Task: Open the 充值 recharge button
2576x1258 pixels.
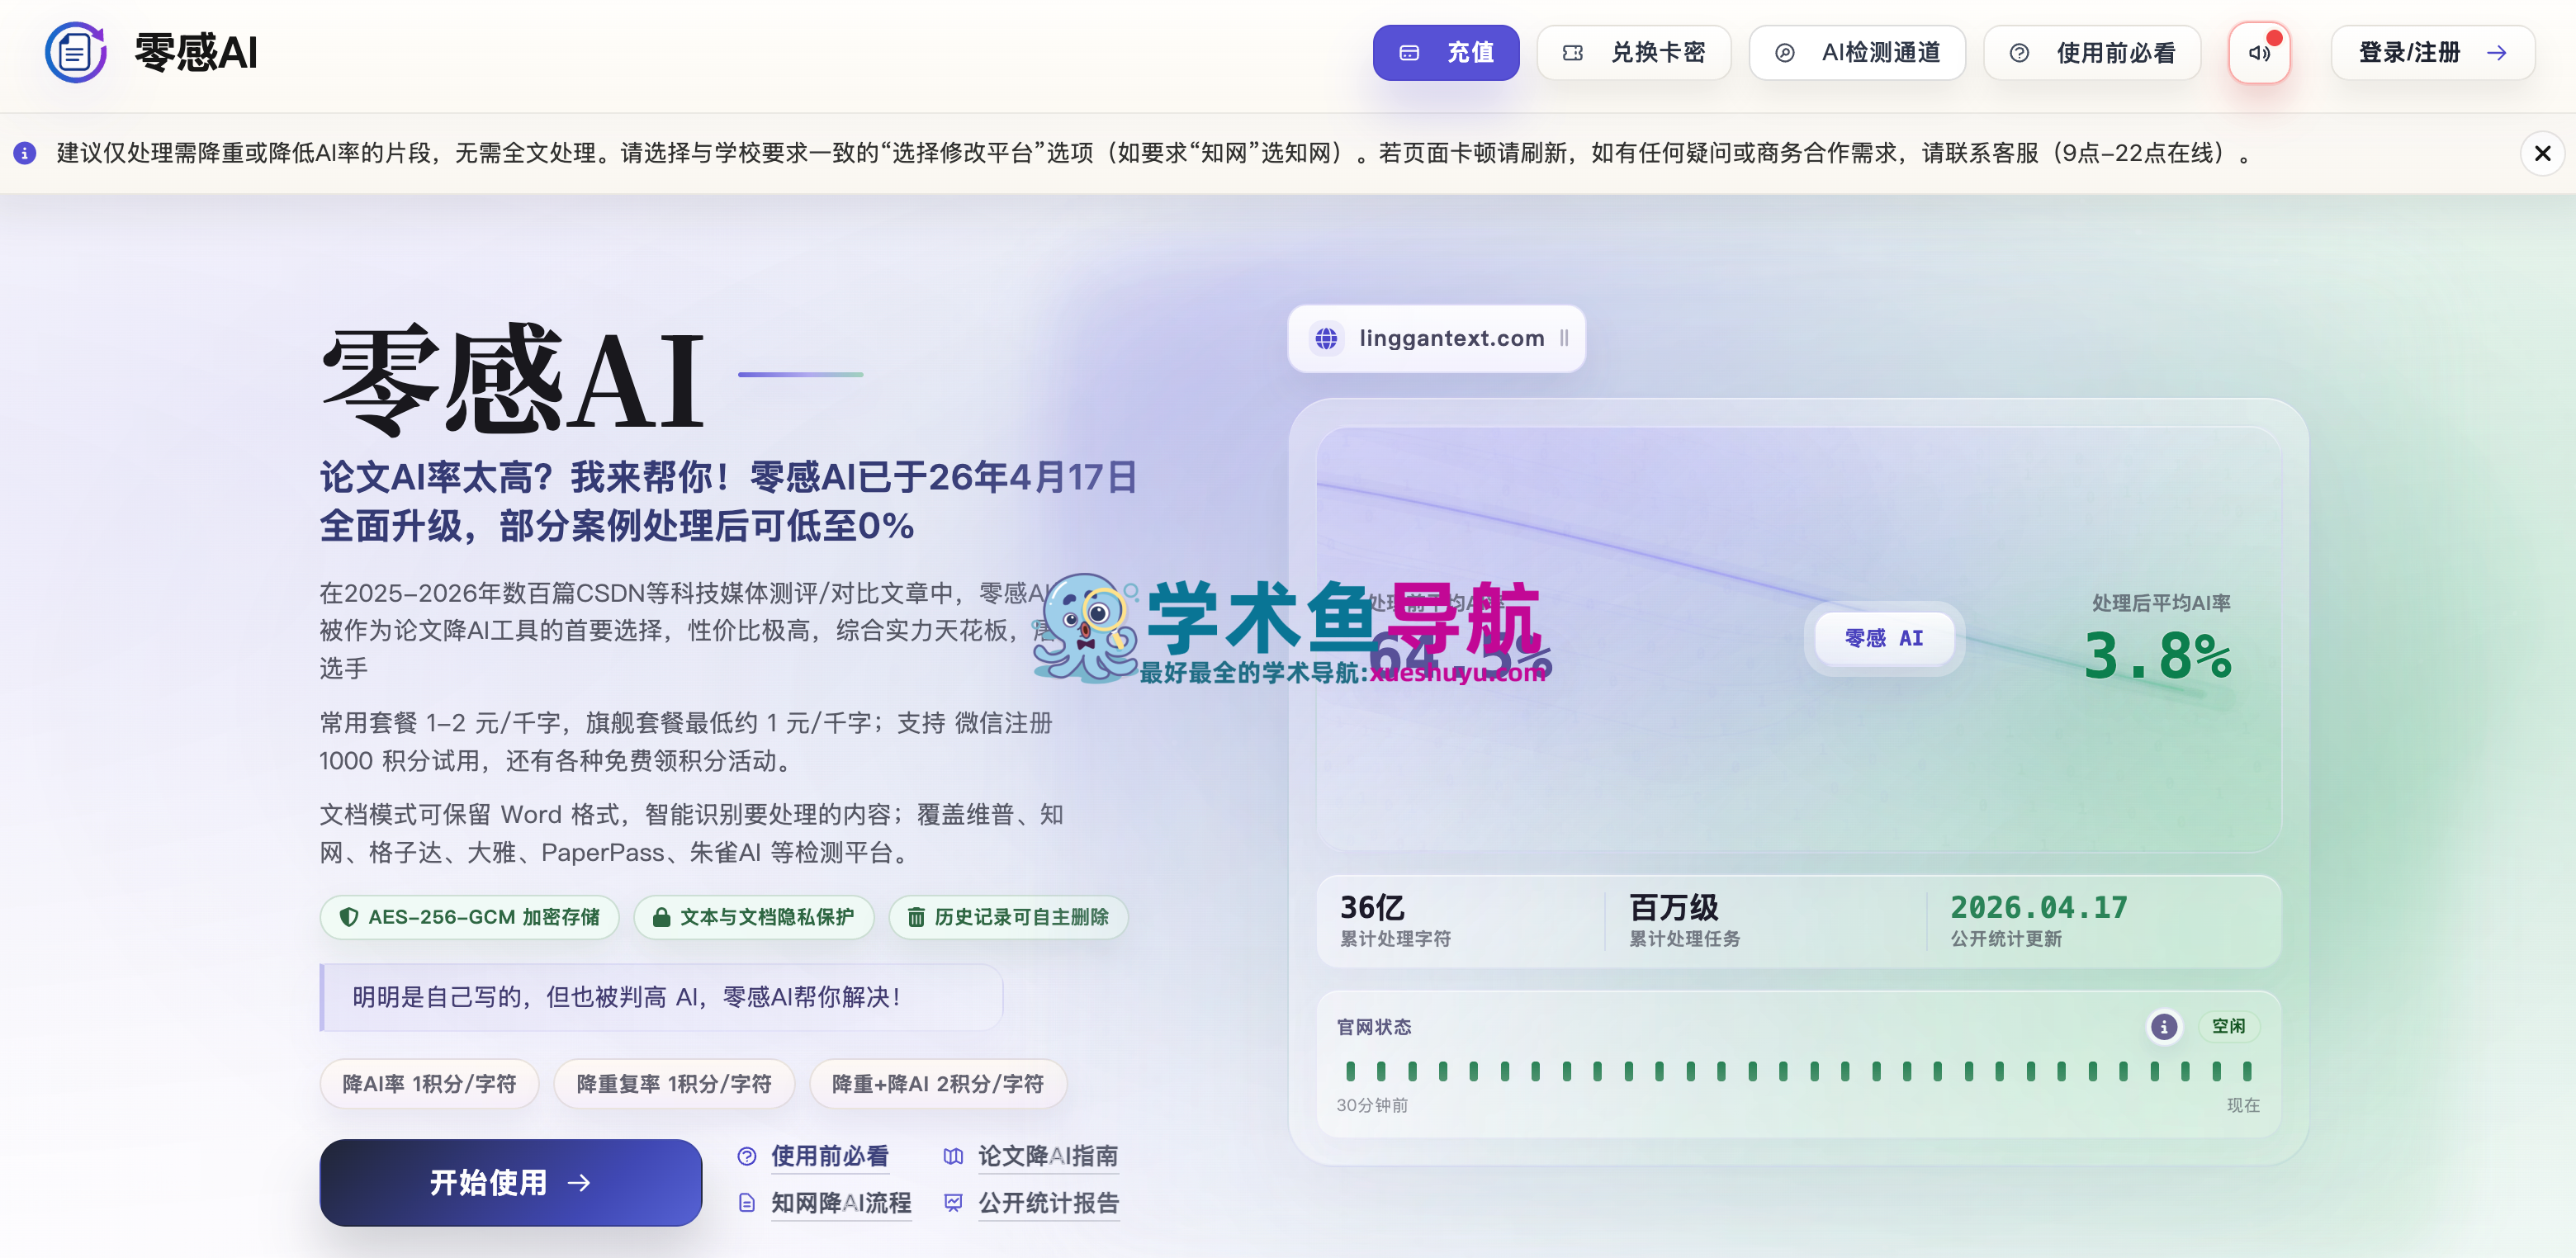Action: pyautogui.click(x=1445, y=53)
